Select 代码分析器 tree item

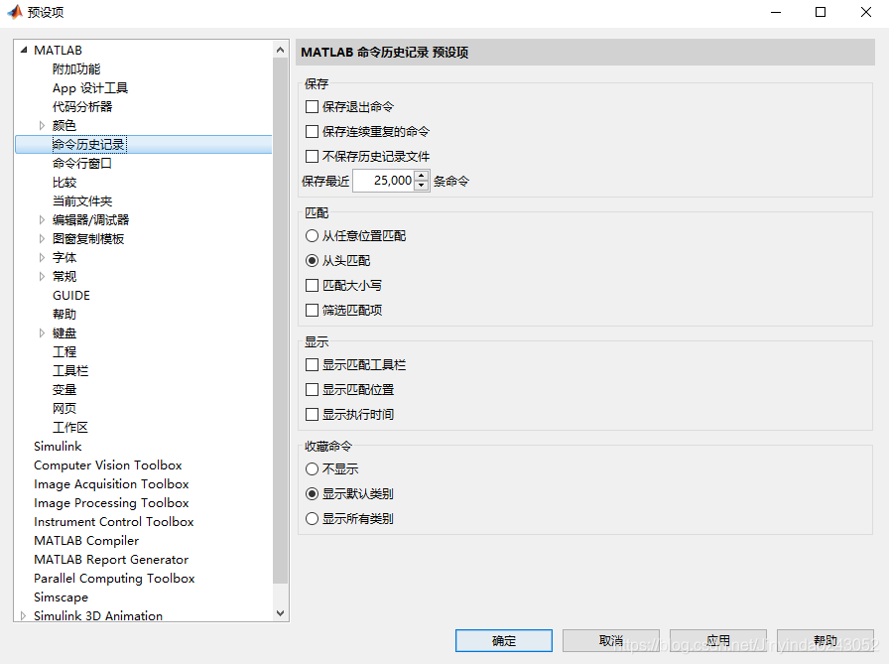click(82, 106)
